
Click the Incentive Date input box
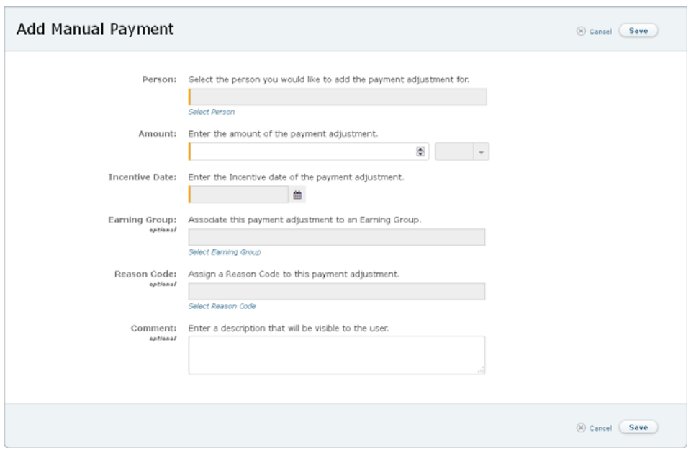click(x=239, y=195)
